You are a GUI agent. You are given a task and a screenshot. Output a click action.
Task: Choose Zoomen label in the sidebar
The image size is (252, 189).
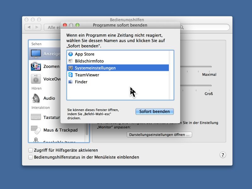click(51, 66)
